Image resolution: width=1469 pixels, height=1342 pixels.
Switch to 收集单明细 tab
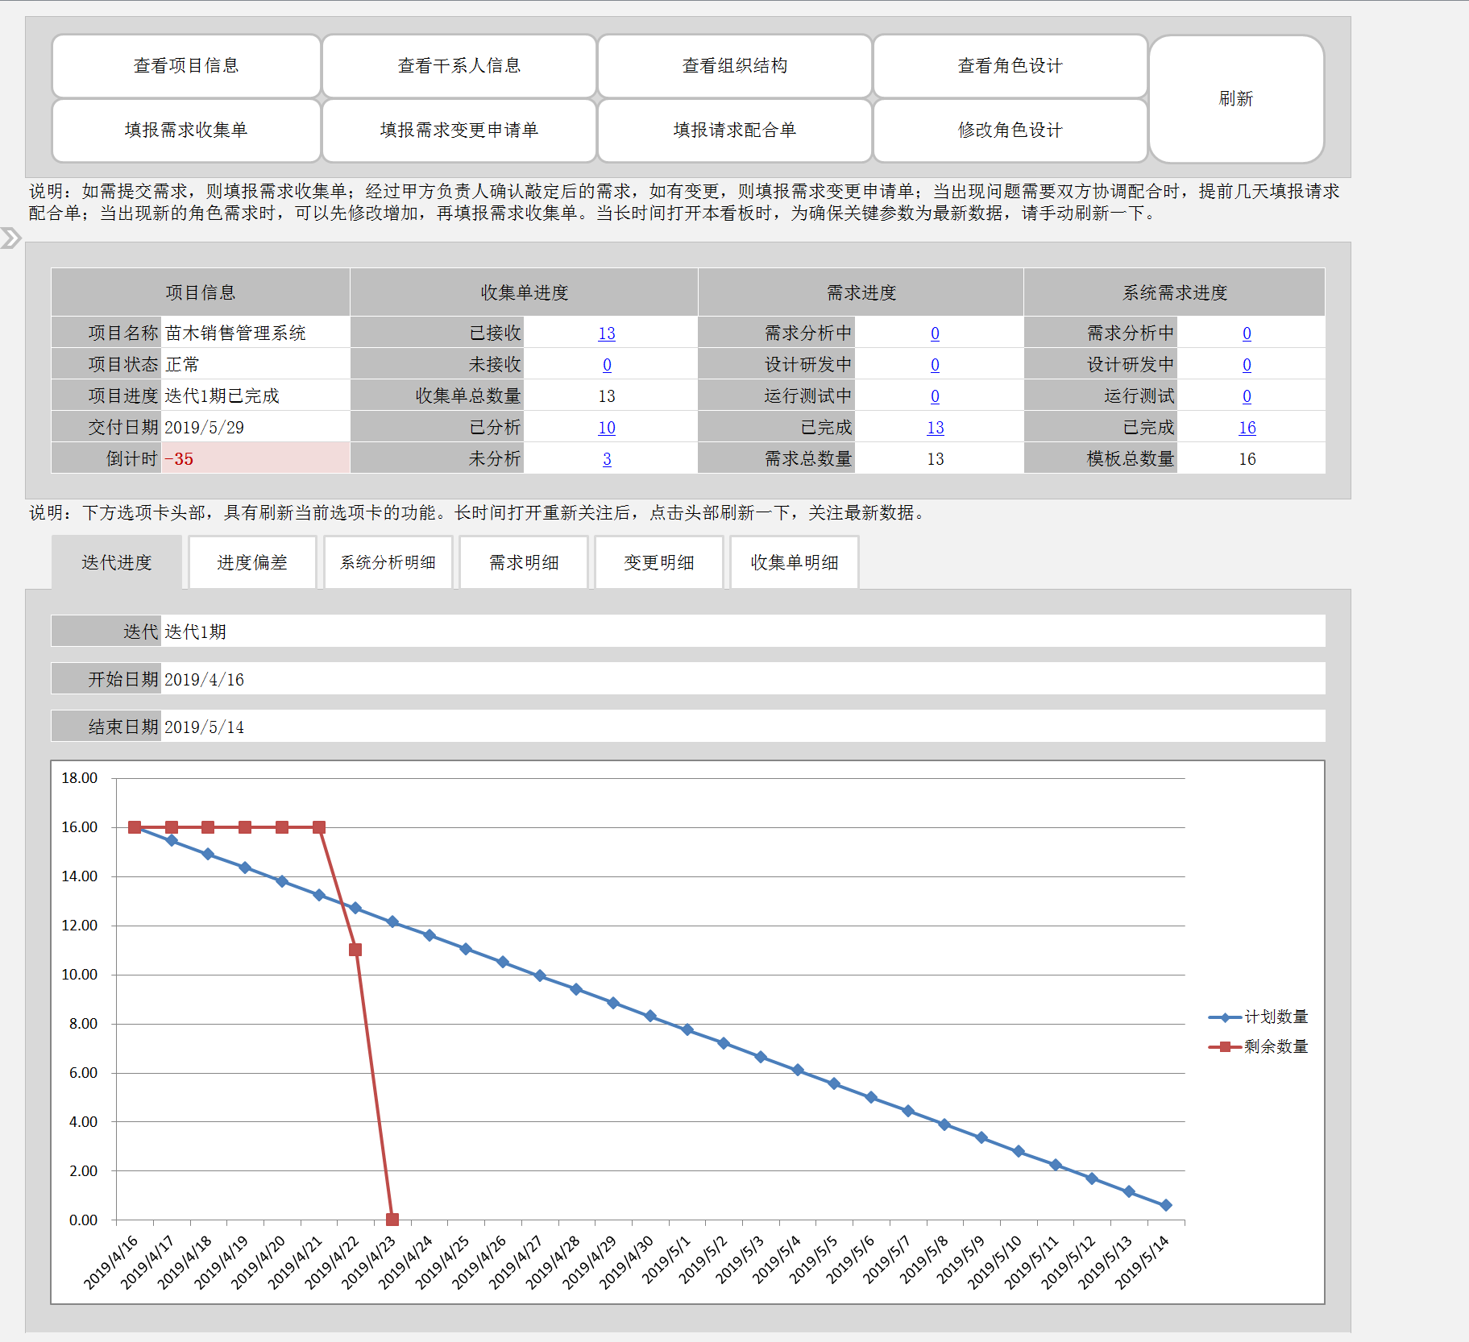coord(794,562)
